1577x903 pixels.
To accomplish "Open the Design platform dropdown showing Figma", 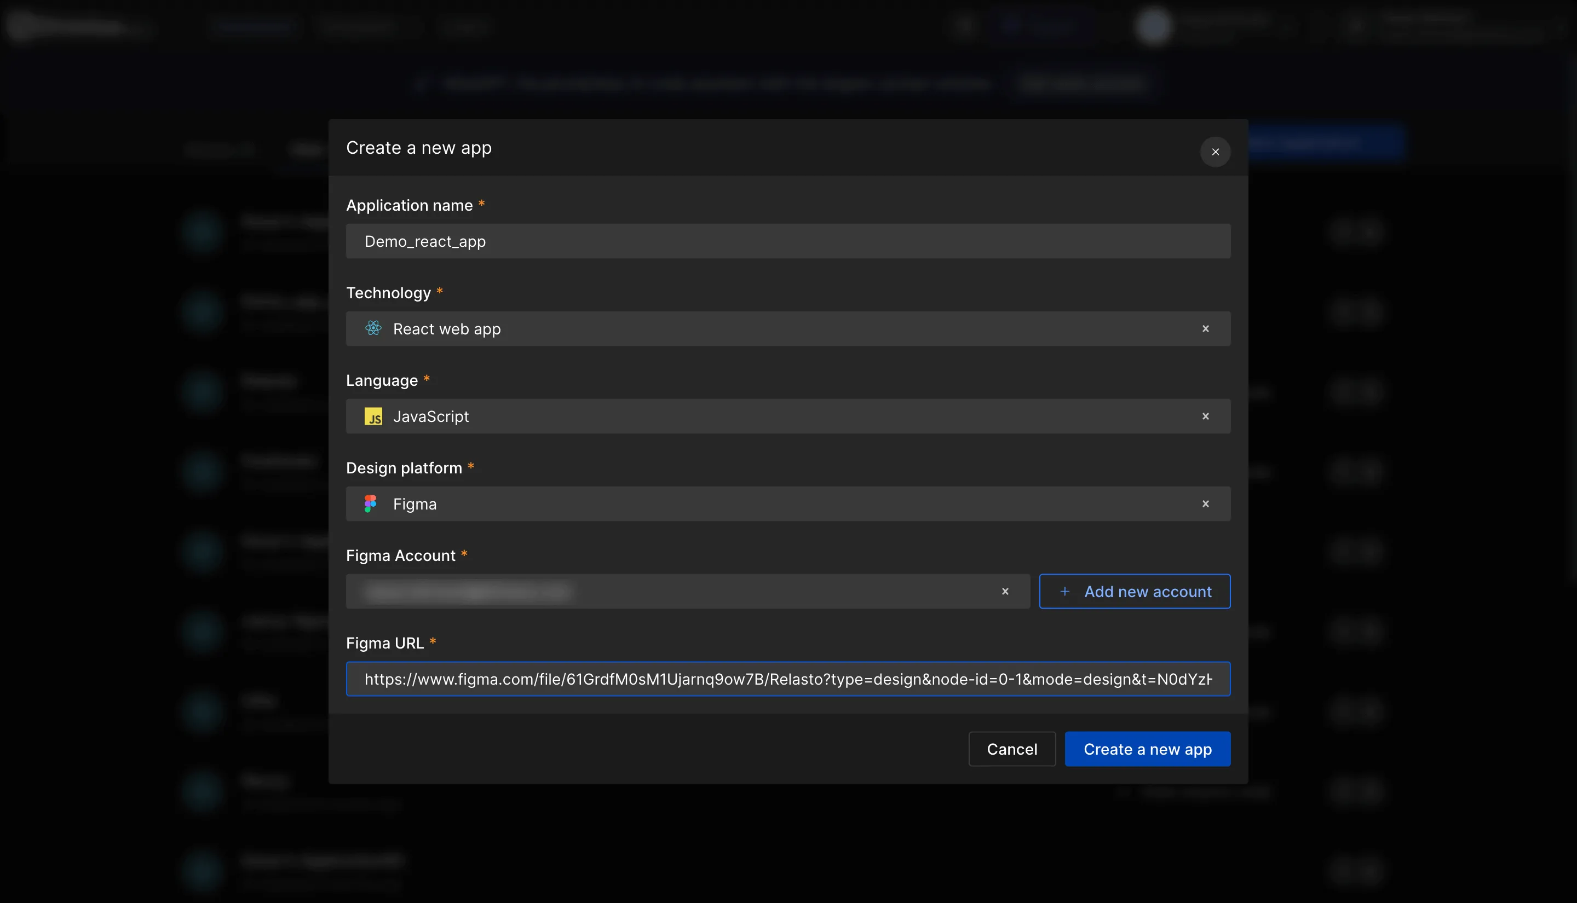I will (x=788, y=503).
